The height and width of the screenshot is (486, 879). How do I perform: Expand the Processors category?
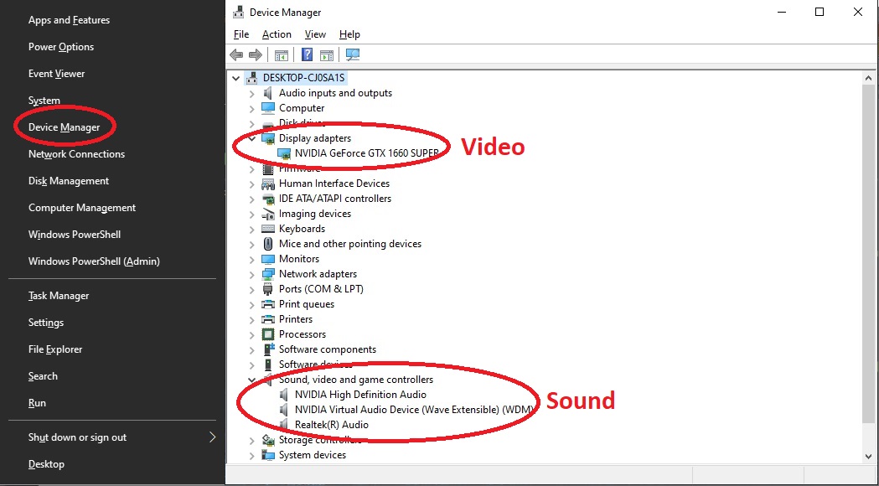(x=251, y=334)
